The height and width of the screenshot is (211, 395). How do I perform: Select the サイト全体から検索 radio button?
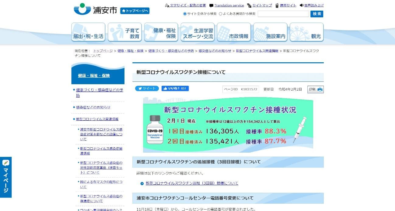pyautogui.click(x=184, y=14)
